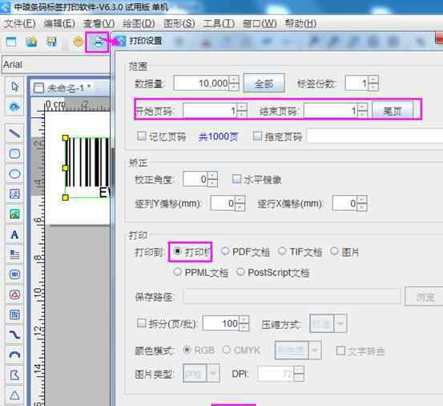
Task: Click the framed picture tool above the green image tool
Action: click(x=14, y=194)
